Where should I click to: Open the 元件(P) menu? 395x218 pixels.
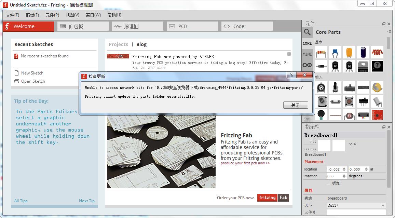pyautogui.click(x=52, y=15)
